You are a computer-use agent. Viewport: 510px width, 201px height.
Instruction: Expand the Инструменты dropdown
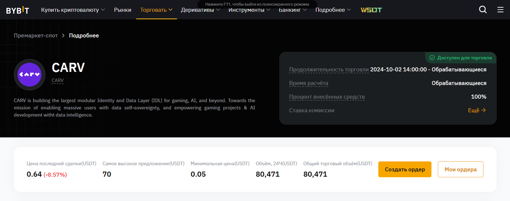249,10
